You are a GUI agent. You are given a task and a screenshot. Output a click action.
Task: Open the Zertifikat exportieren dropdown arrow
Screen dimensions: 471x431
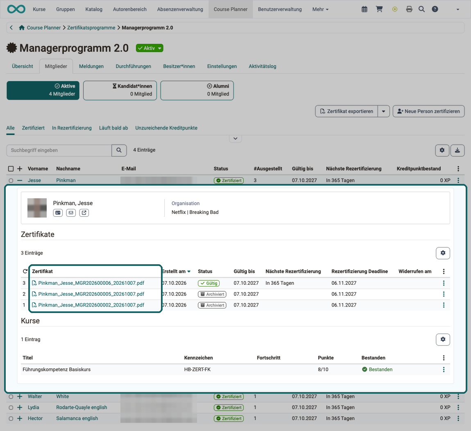click(x=384, y=111)
